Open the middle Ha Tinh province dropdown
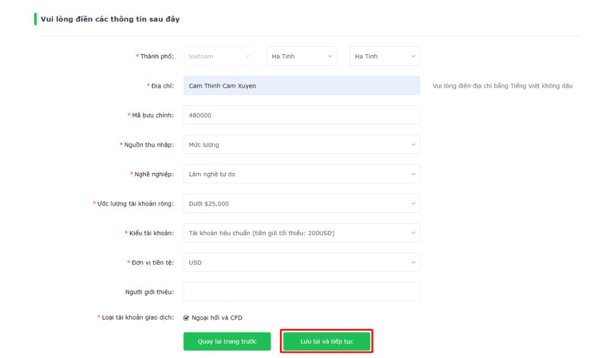The height and width of the screenshot is (358, 598). 301,57
